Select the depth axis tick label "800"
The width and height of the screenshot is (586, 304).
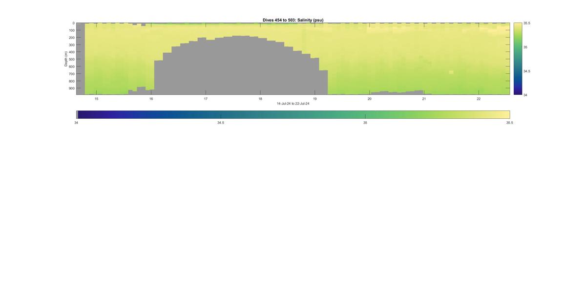point(72,81)
